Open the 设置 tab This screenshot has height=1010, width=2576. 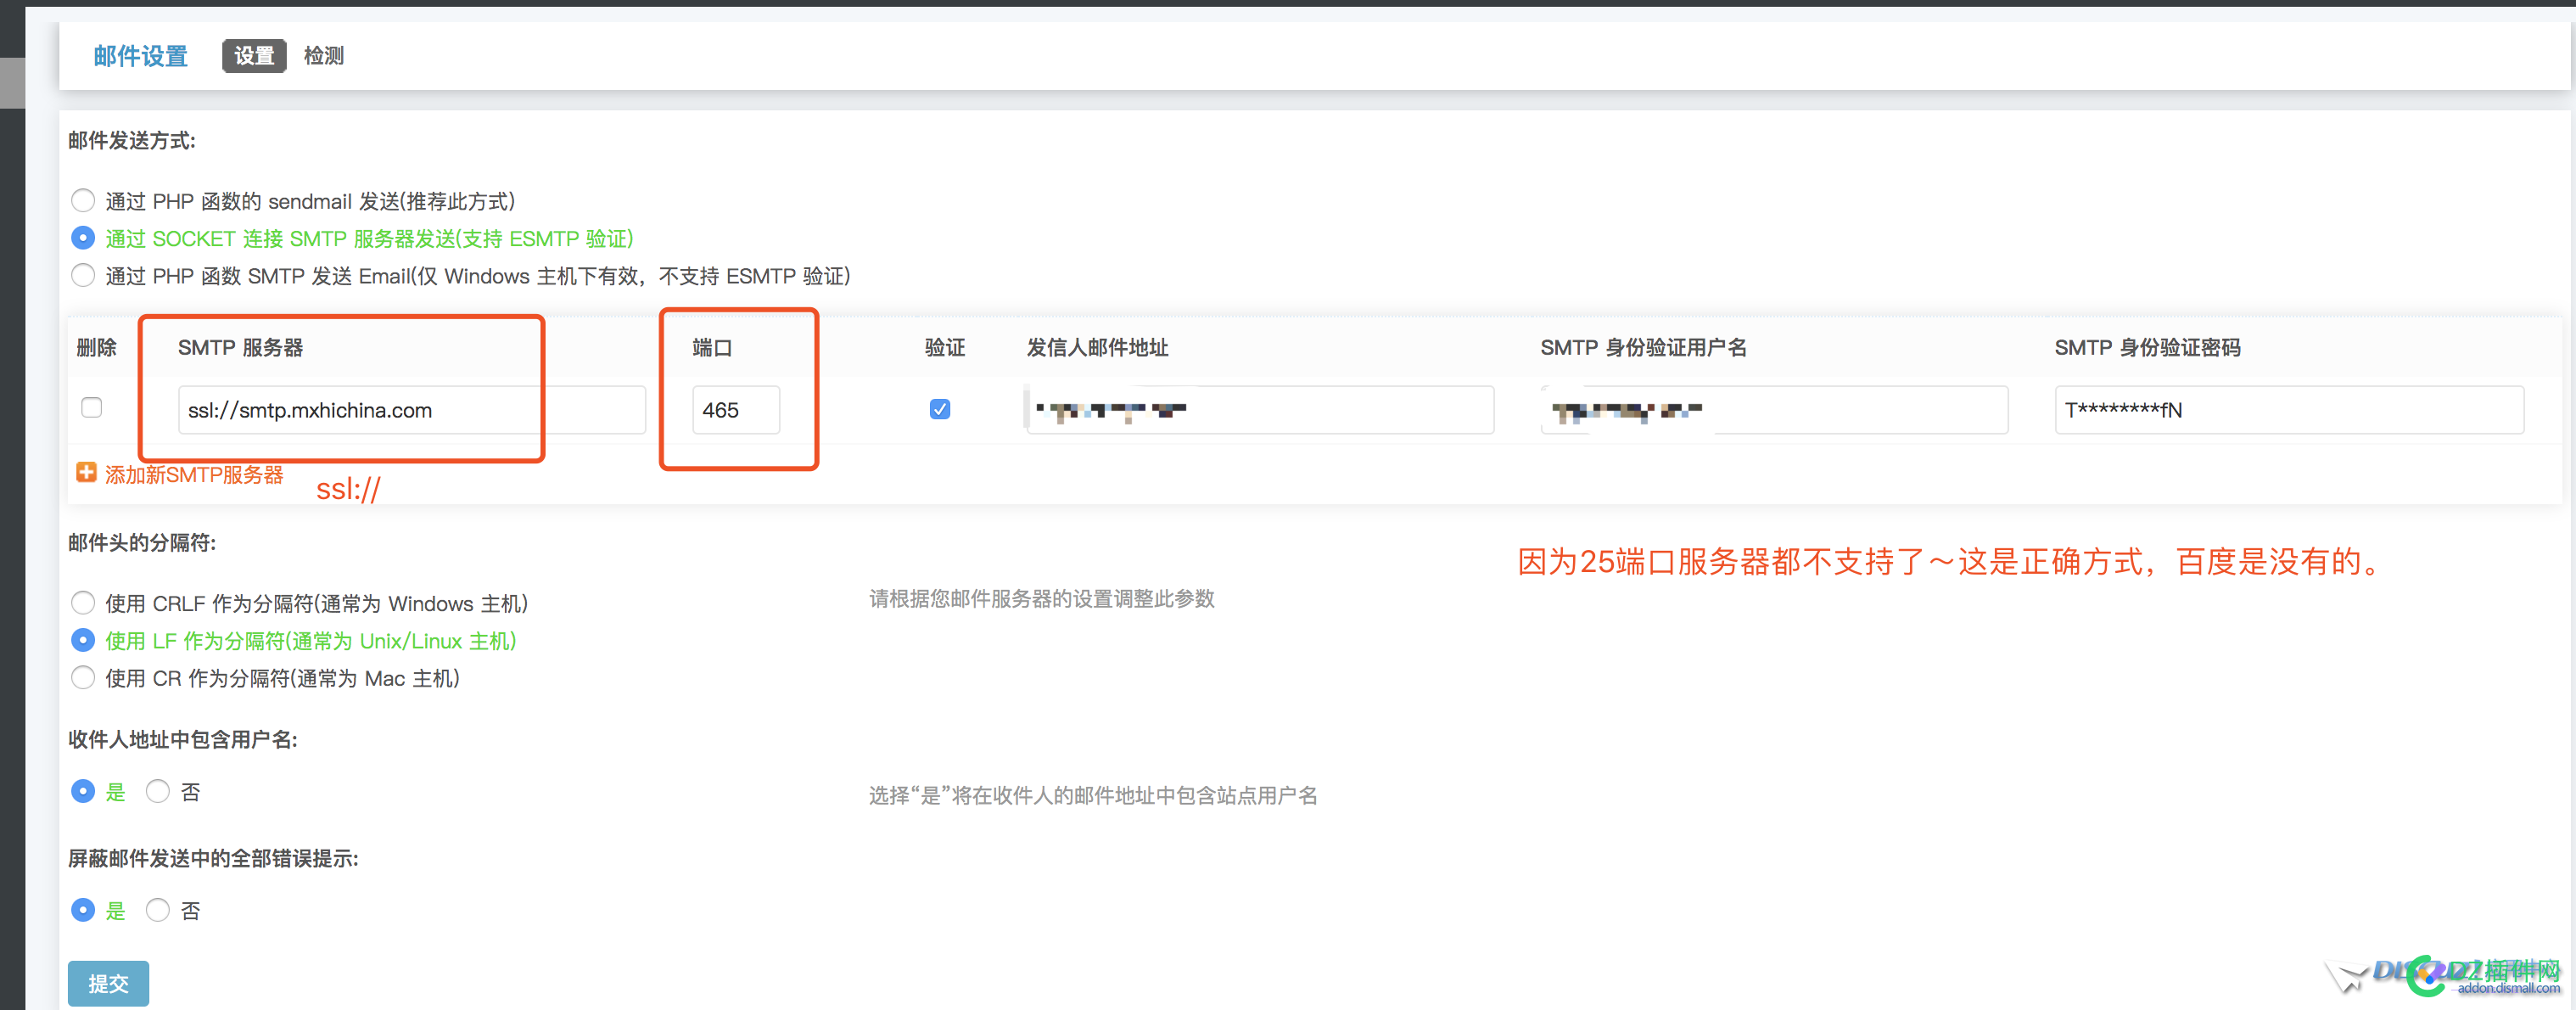coord(254,56)
